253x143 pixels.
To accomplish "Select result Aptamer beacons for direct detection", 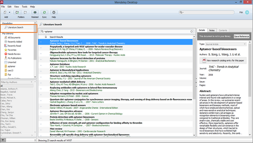I will coord(115,60).
